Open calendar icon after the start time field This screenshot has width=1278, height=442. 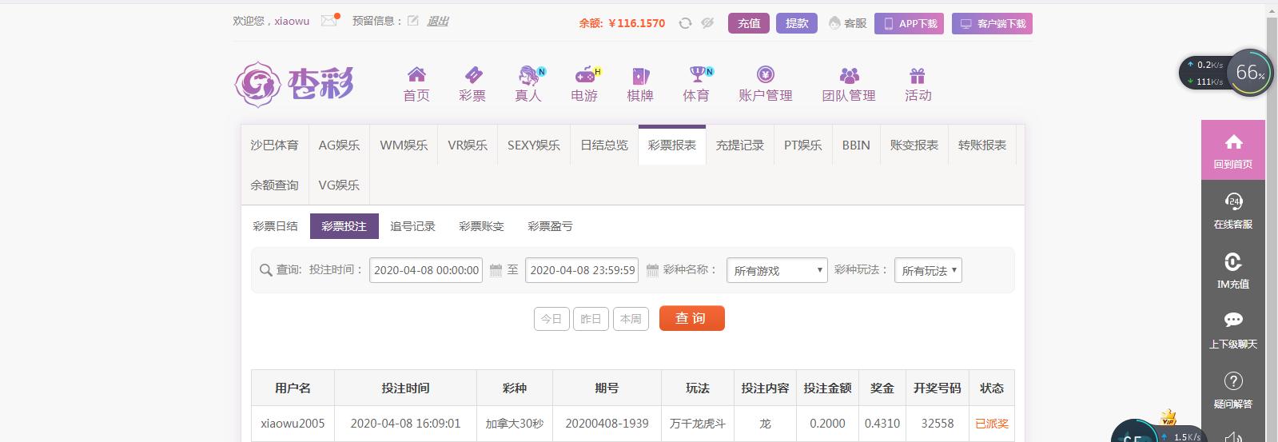496,270
